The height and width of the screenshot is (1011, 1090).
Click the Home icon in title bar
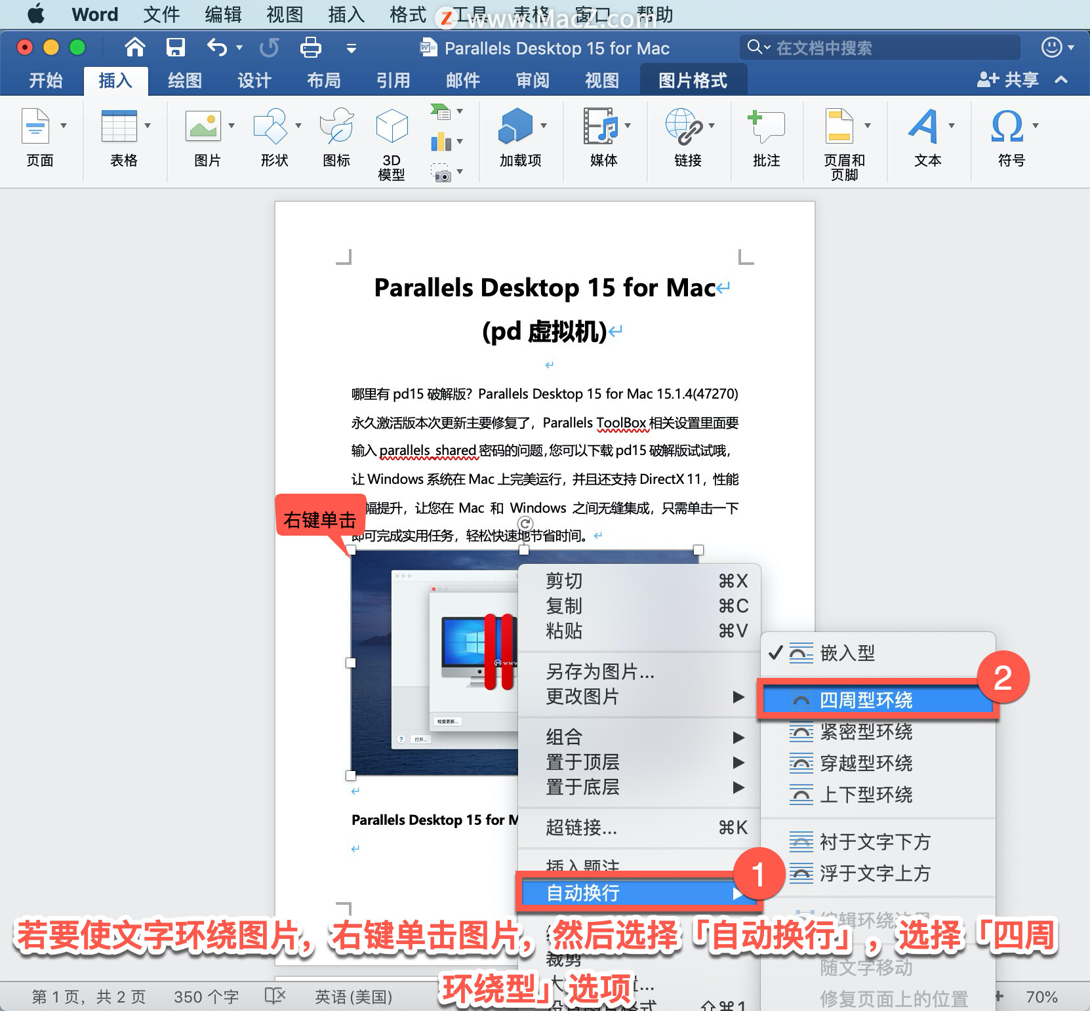(135, 47)
